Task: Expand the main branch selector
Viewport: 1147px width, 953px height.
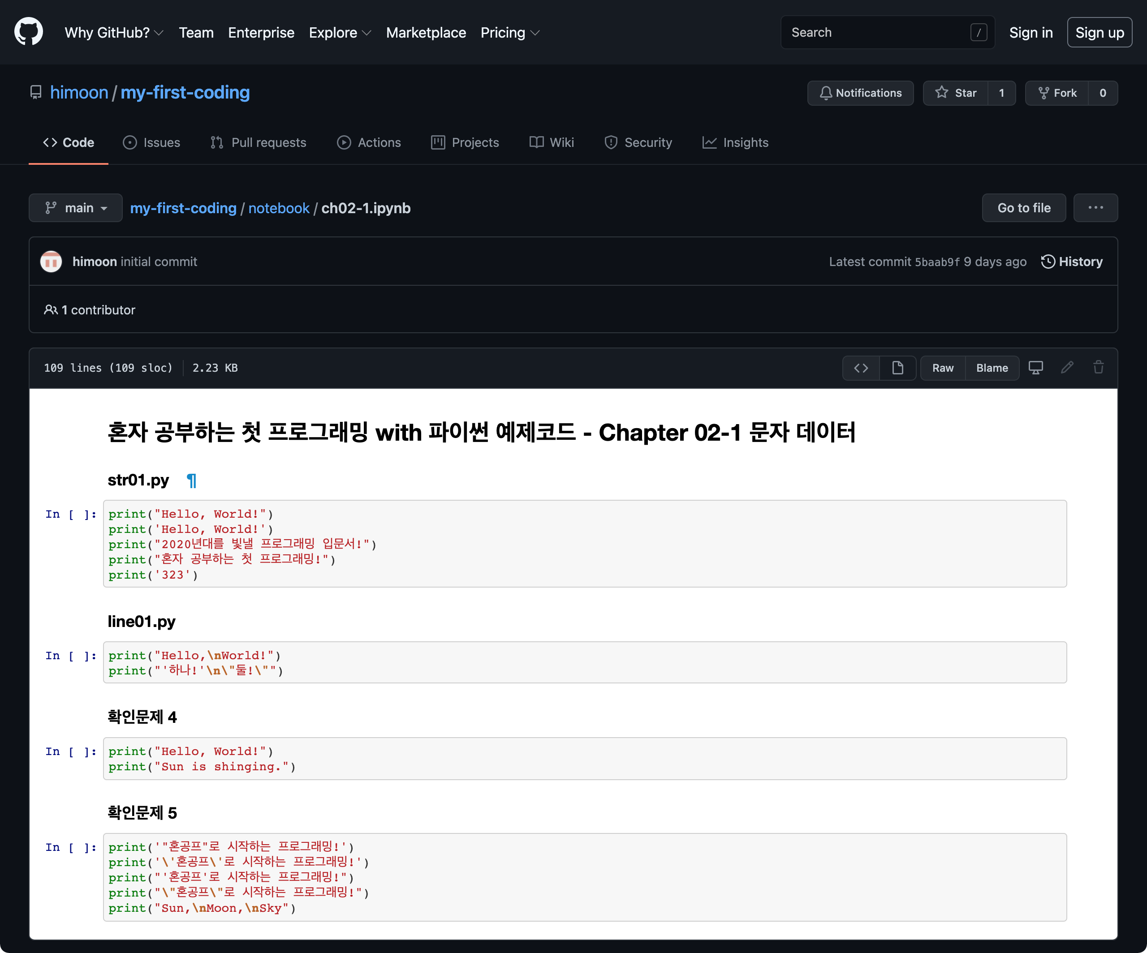Action: click(75, 208)
